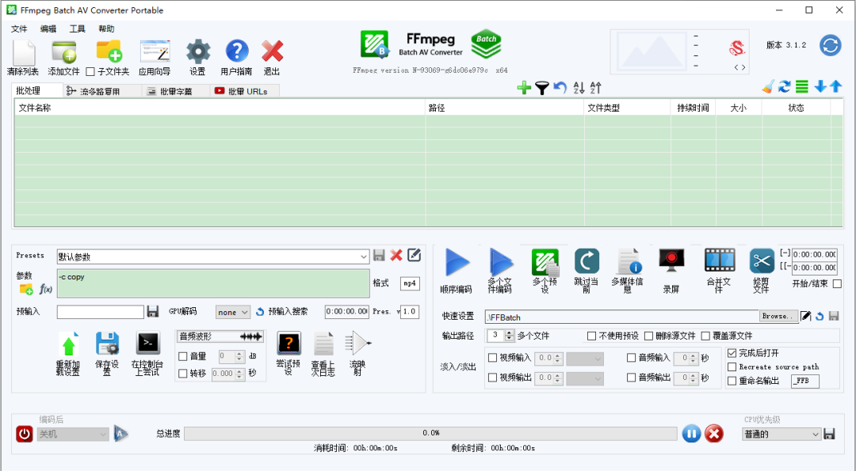Click the 修剪文件 scissors trim icon
856x471 pixels.
762,260
